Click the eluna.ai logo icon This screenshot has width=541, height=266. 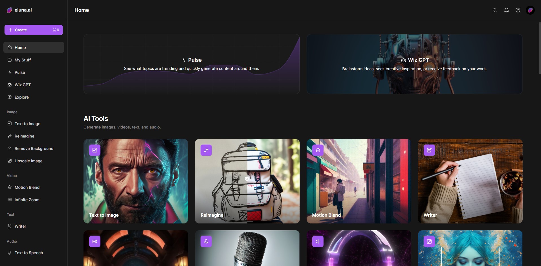[10, 10]
